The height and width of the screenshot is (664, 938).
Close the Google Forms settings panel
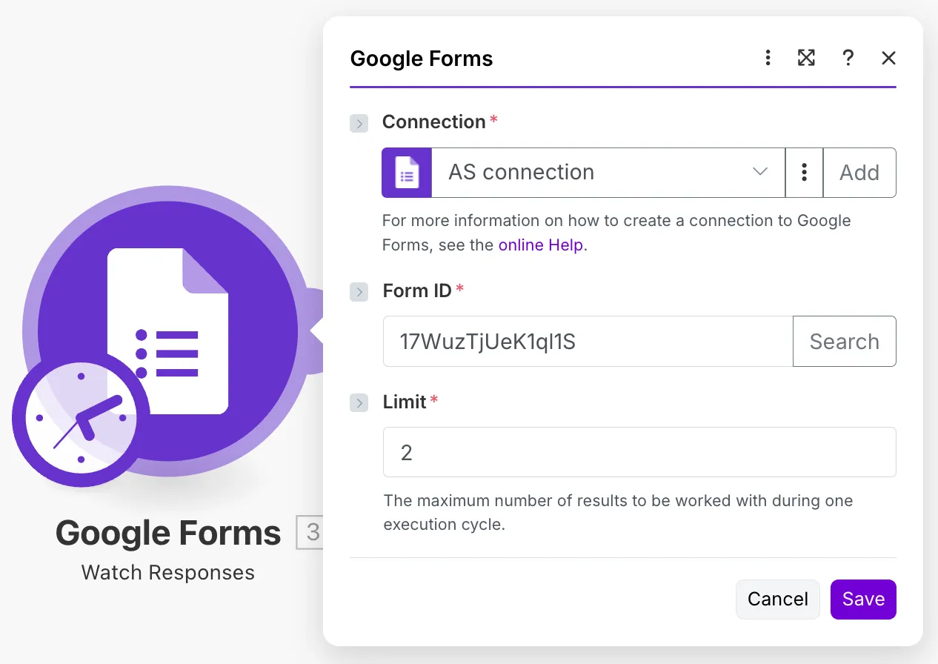pos(888,58)
